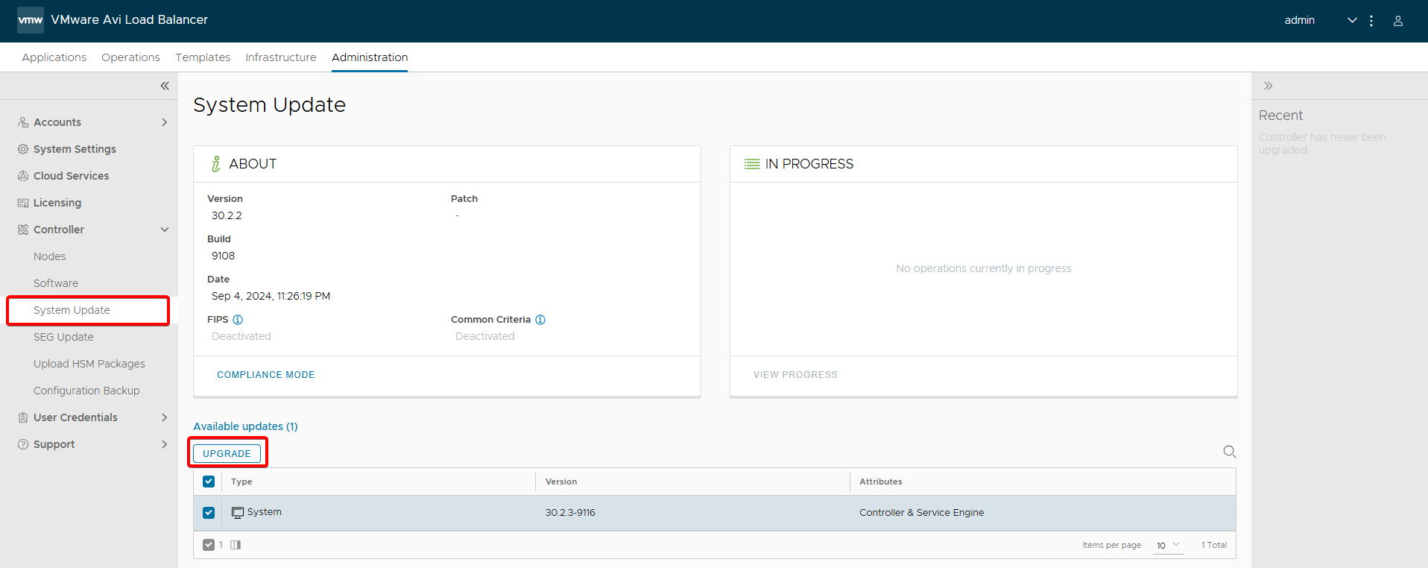Toggle the select-all checkbox in table header
This screenshot has width=1428, height=568.
click(209, 482)
